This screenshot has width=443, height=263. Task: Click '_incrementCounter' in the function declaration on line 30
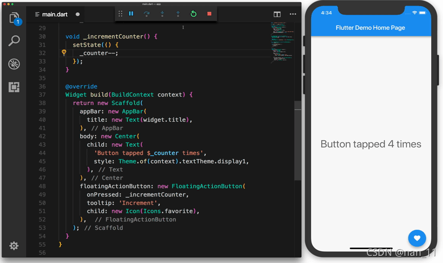click(x=113, y=36)
